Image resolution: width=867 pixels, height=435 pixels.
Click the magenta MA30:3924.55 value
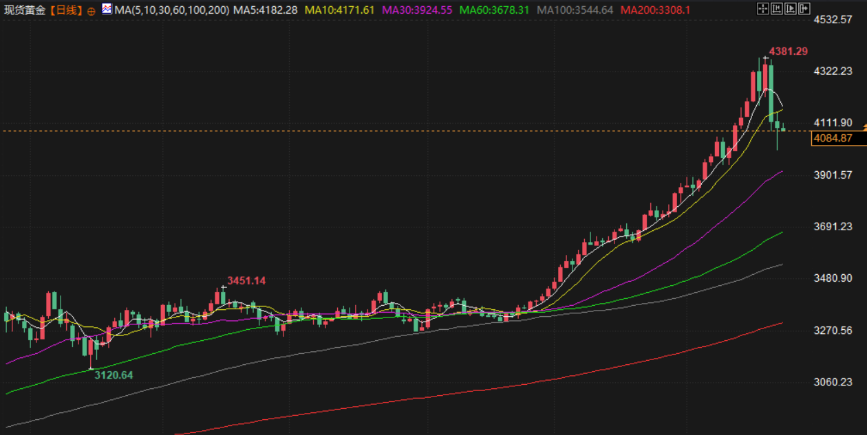418,10
